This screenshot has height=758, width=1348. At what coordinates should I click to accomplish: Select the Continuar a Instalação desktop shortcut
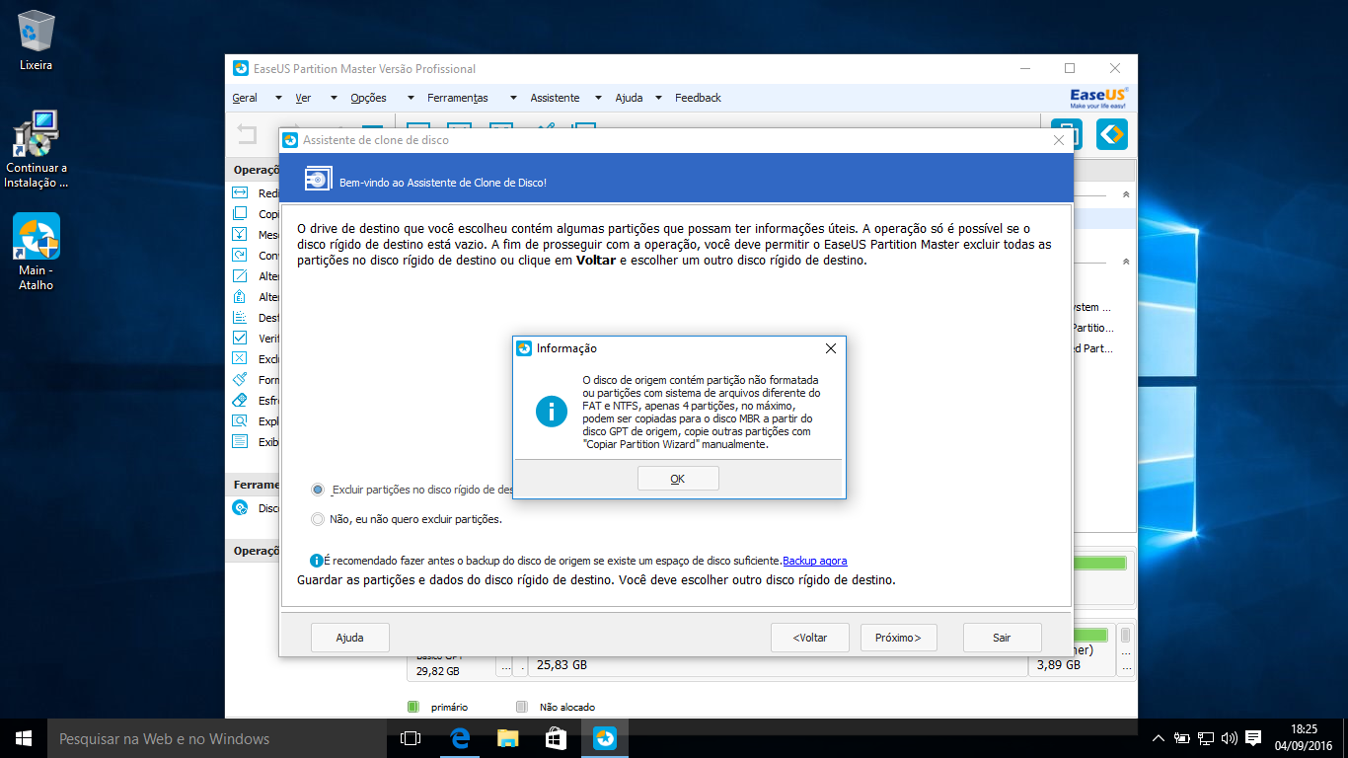click(36, 149)
